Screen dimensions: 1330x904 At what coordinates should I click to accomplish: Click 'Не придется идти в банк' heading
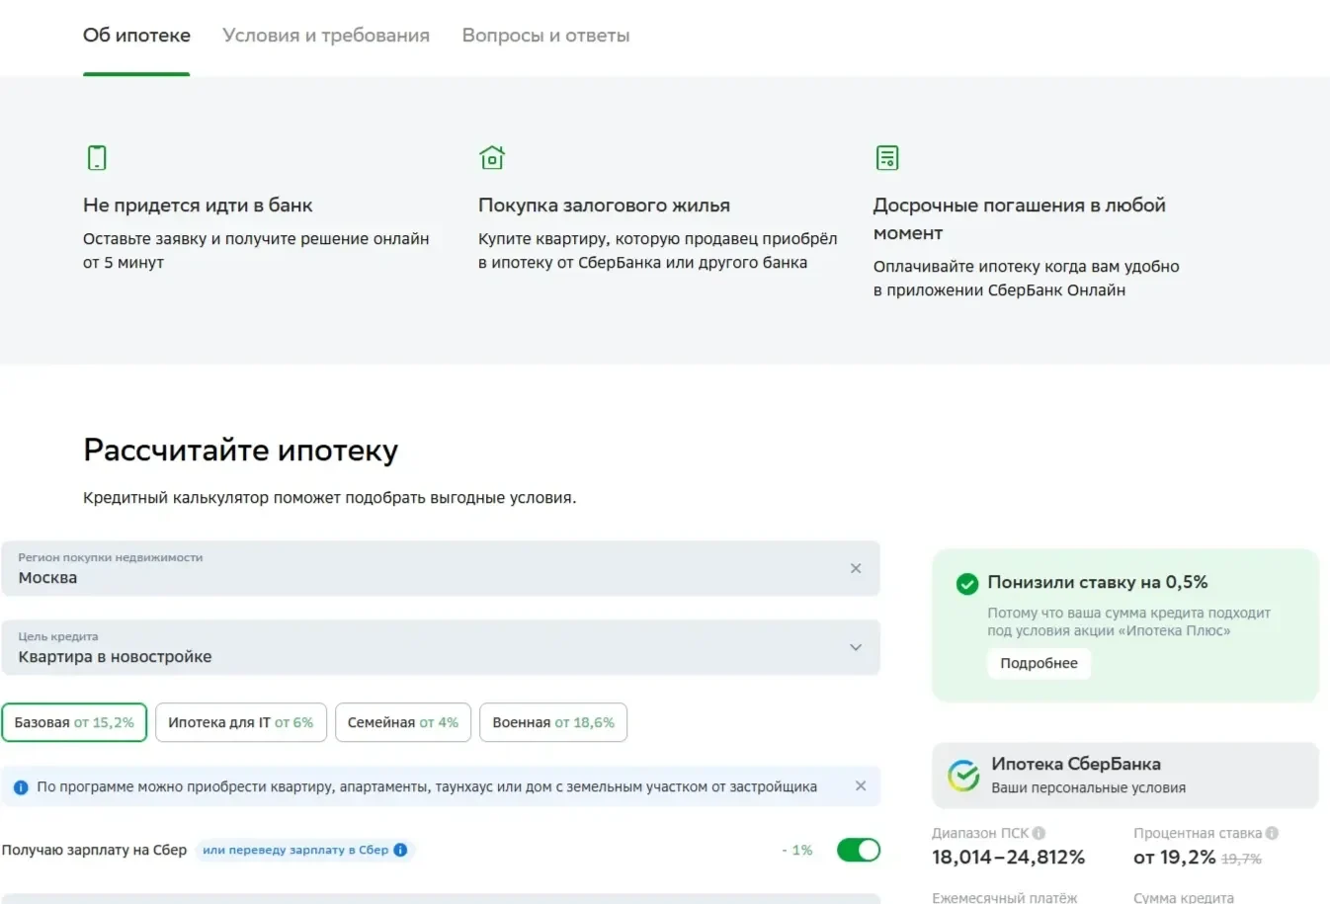(x=198, y=205)
